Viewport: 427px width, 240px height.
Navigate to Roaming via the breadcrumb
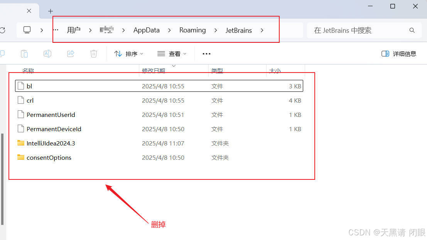pos(192,30)
